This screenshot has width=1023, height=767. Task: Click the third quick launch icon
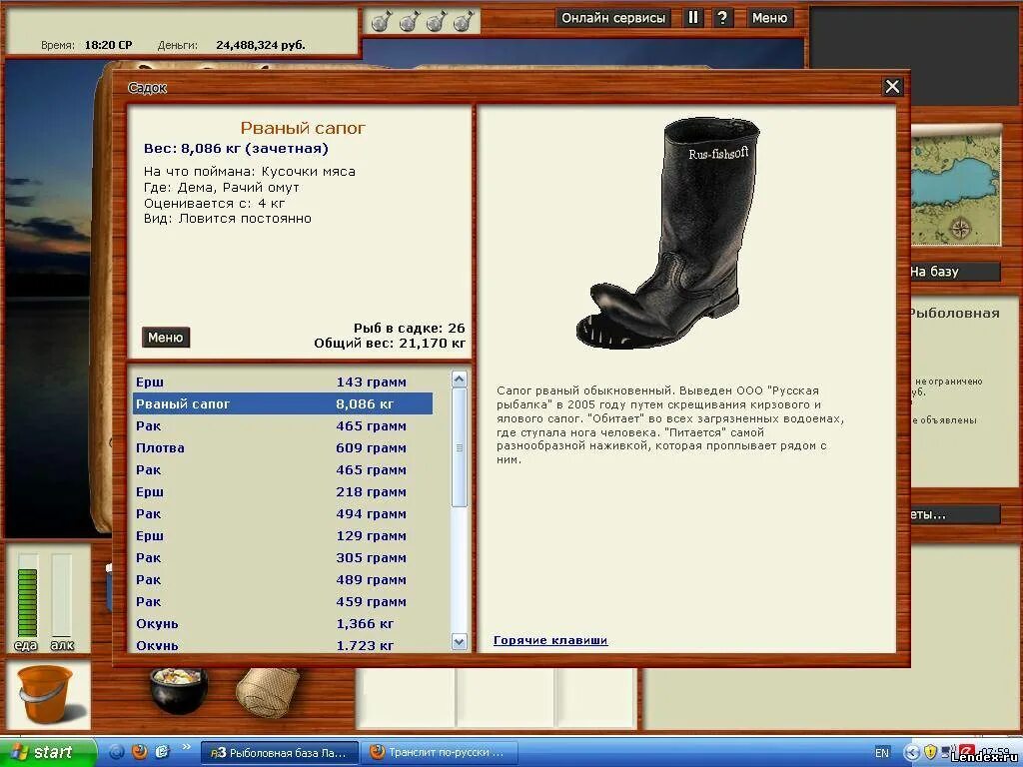pos(162,751)
